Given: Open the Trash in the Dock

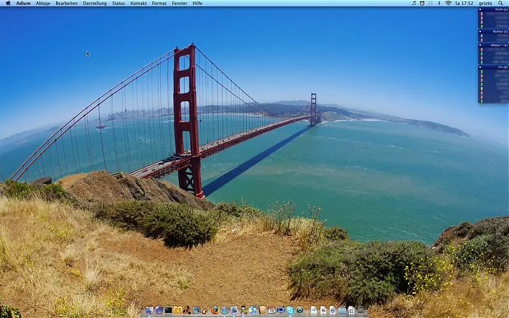Looking at the screenshot, I should click(x=361, y=310).
